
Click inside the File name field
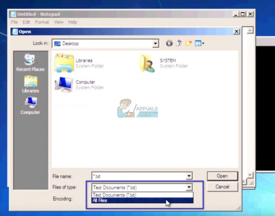click(x=138, y=176)
